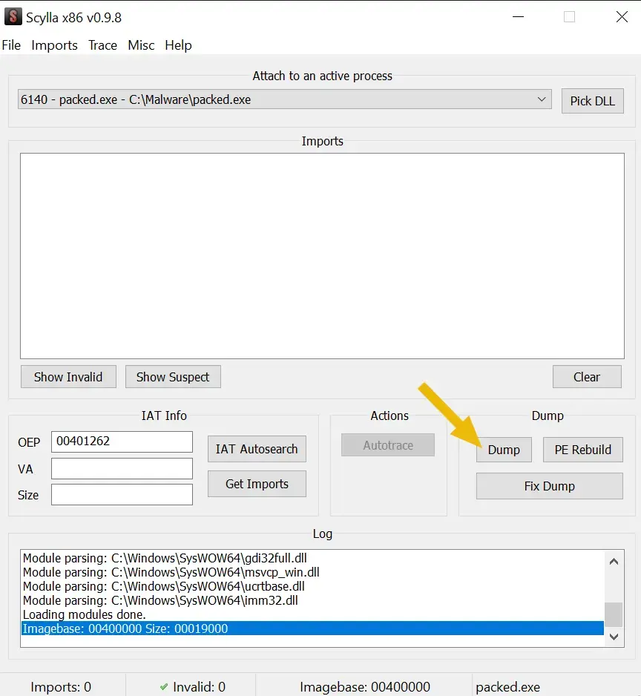Click the Pick DLL button
The width and height of the screenshot is (641, 696).
592,101
